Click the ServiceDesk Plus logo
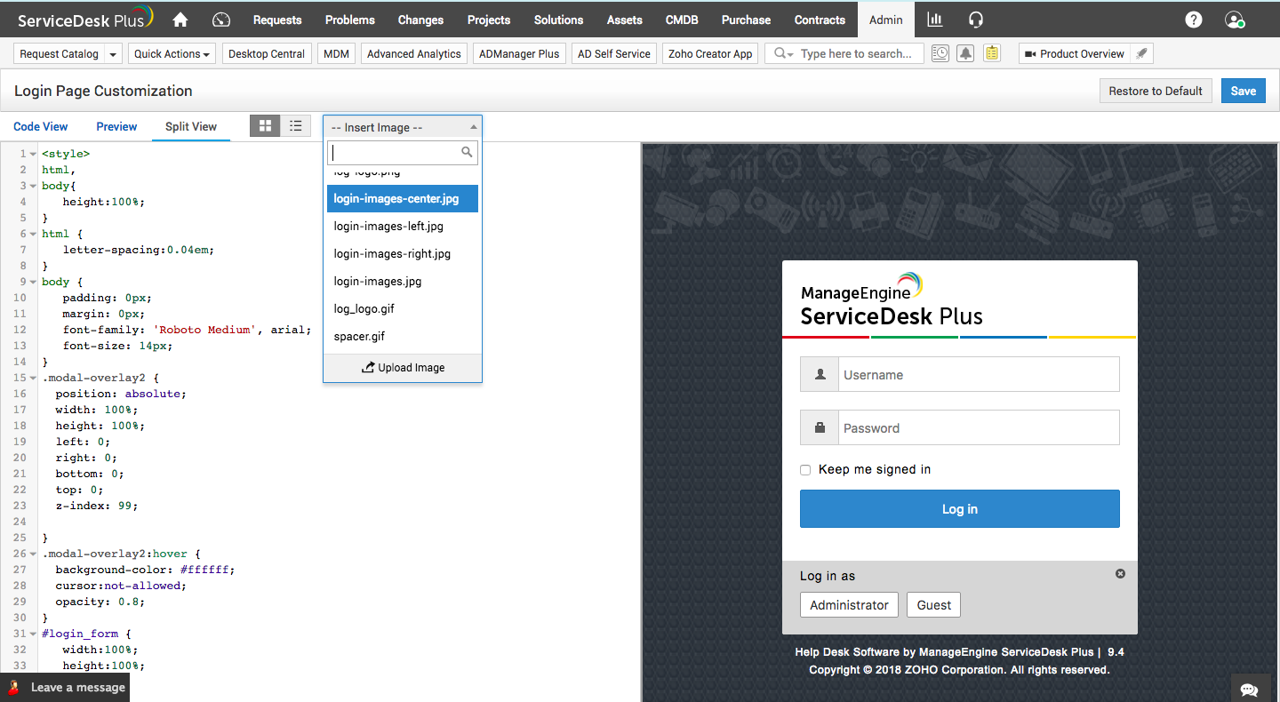Screen dimensions: 1280x702 [x=85, y=20]
